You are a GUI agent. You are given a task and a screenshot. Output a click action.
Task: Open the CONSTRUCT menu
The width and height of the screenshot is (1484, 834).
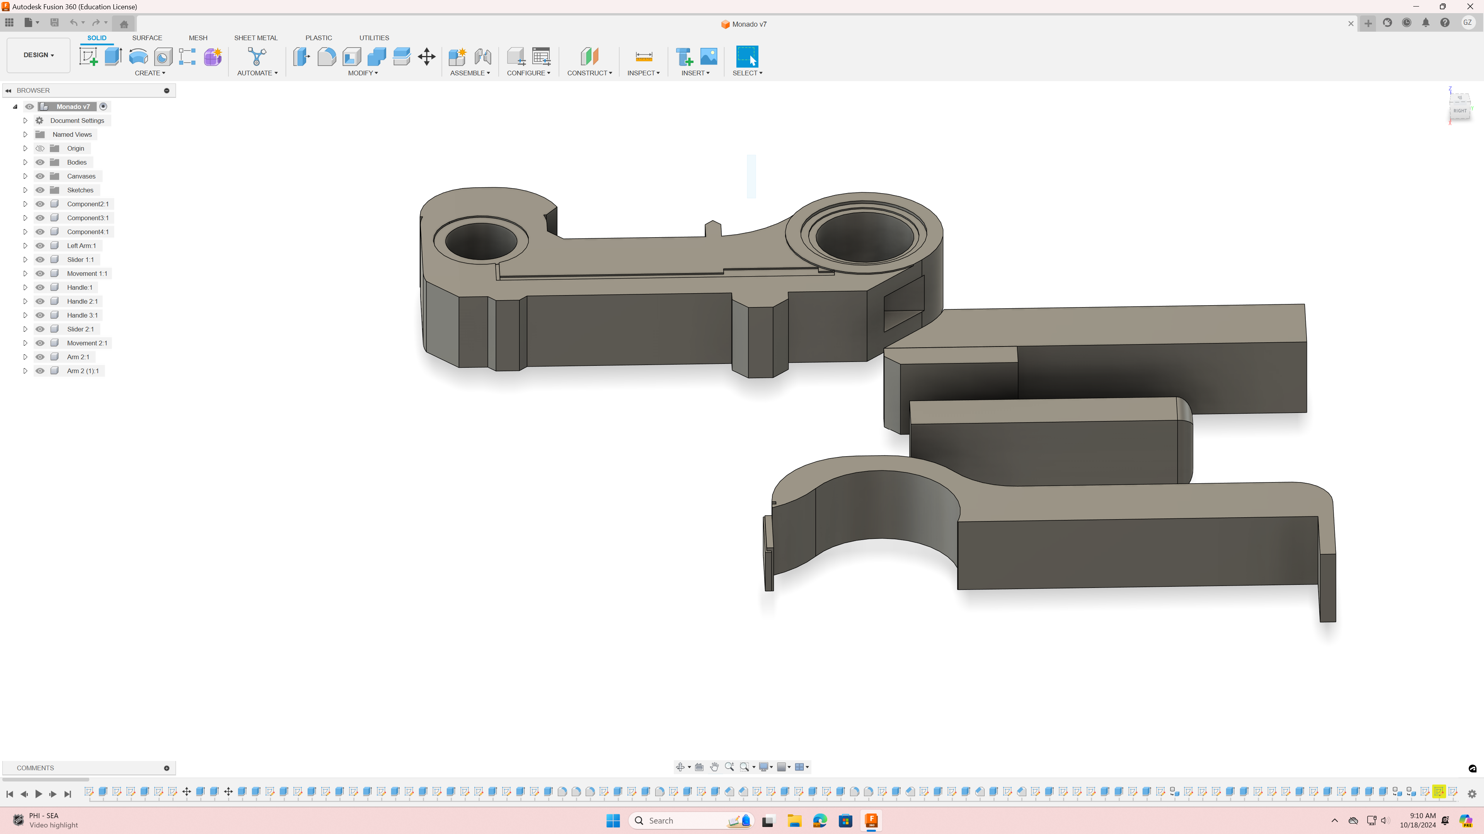point(590,73)
